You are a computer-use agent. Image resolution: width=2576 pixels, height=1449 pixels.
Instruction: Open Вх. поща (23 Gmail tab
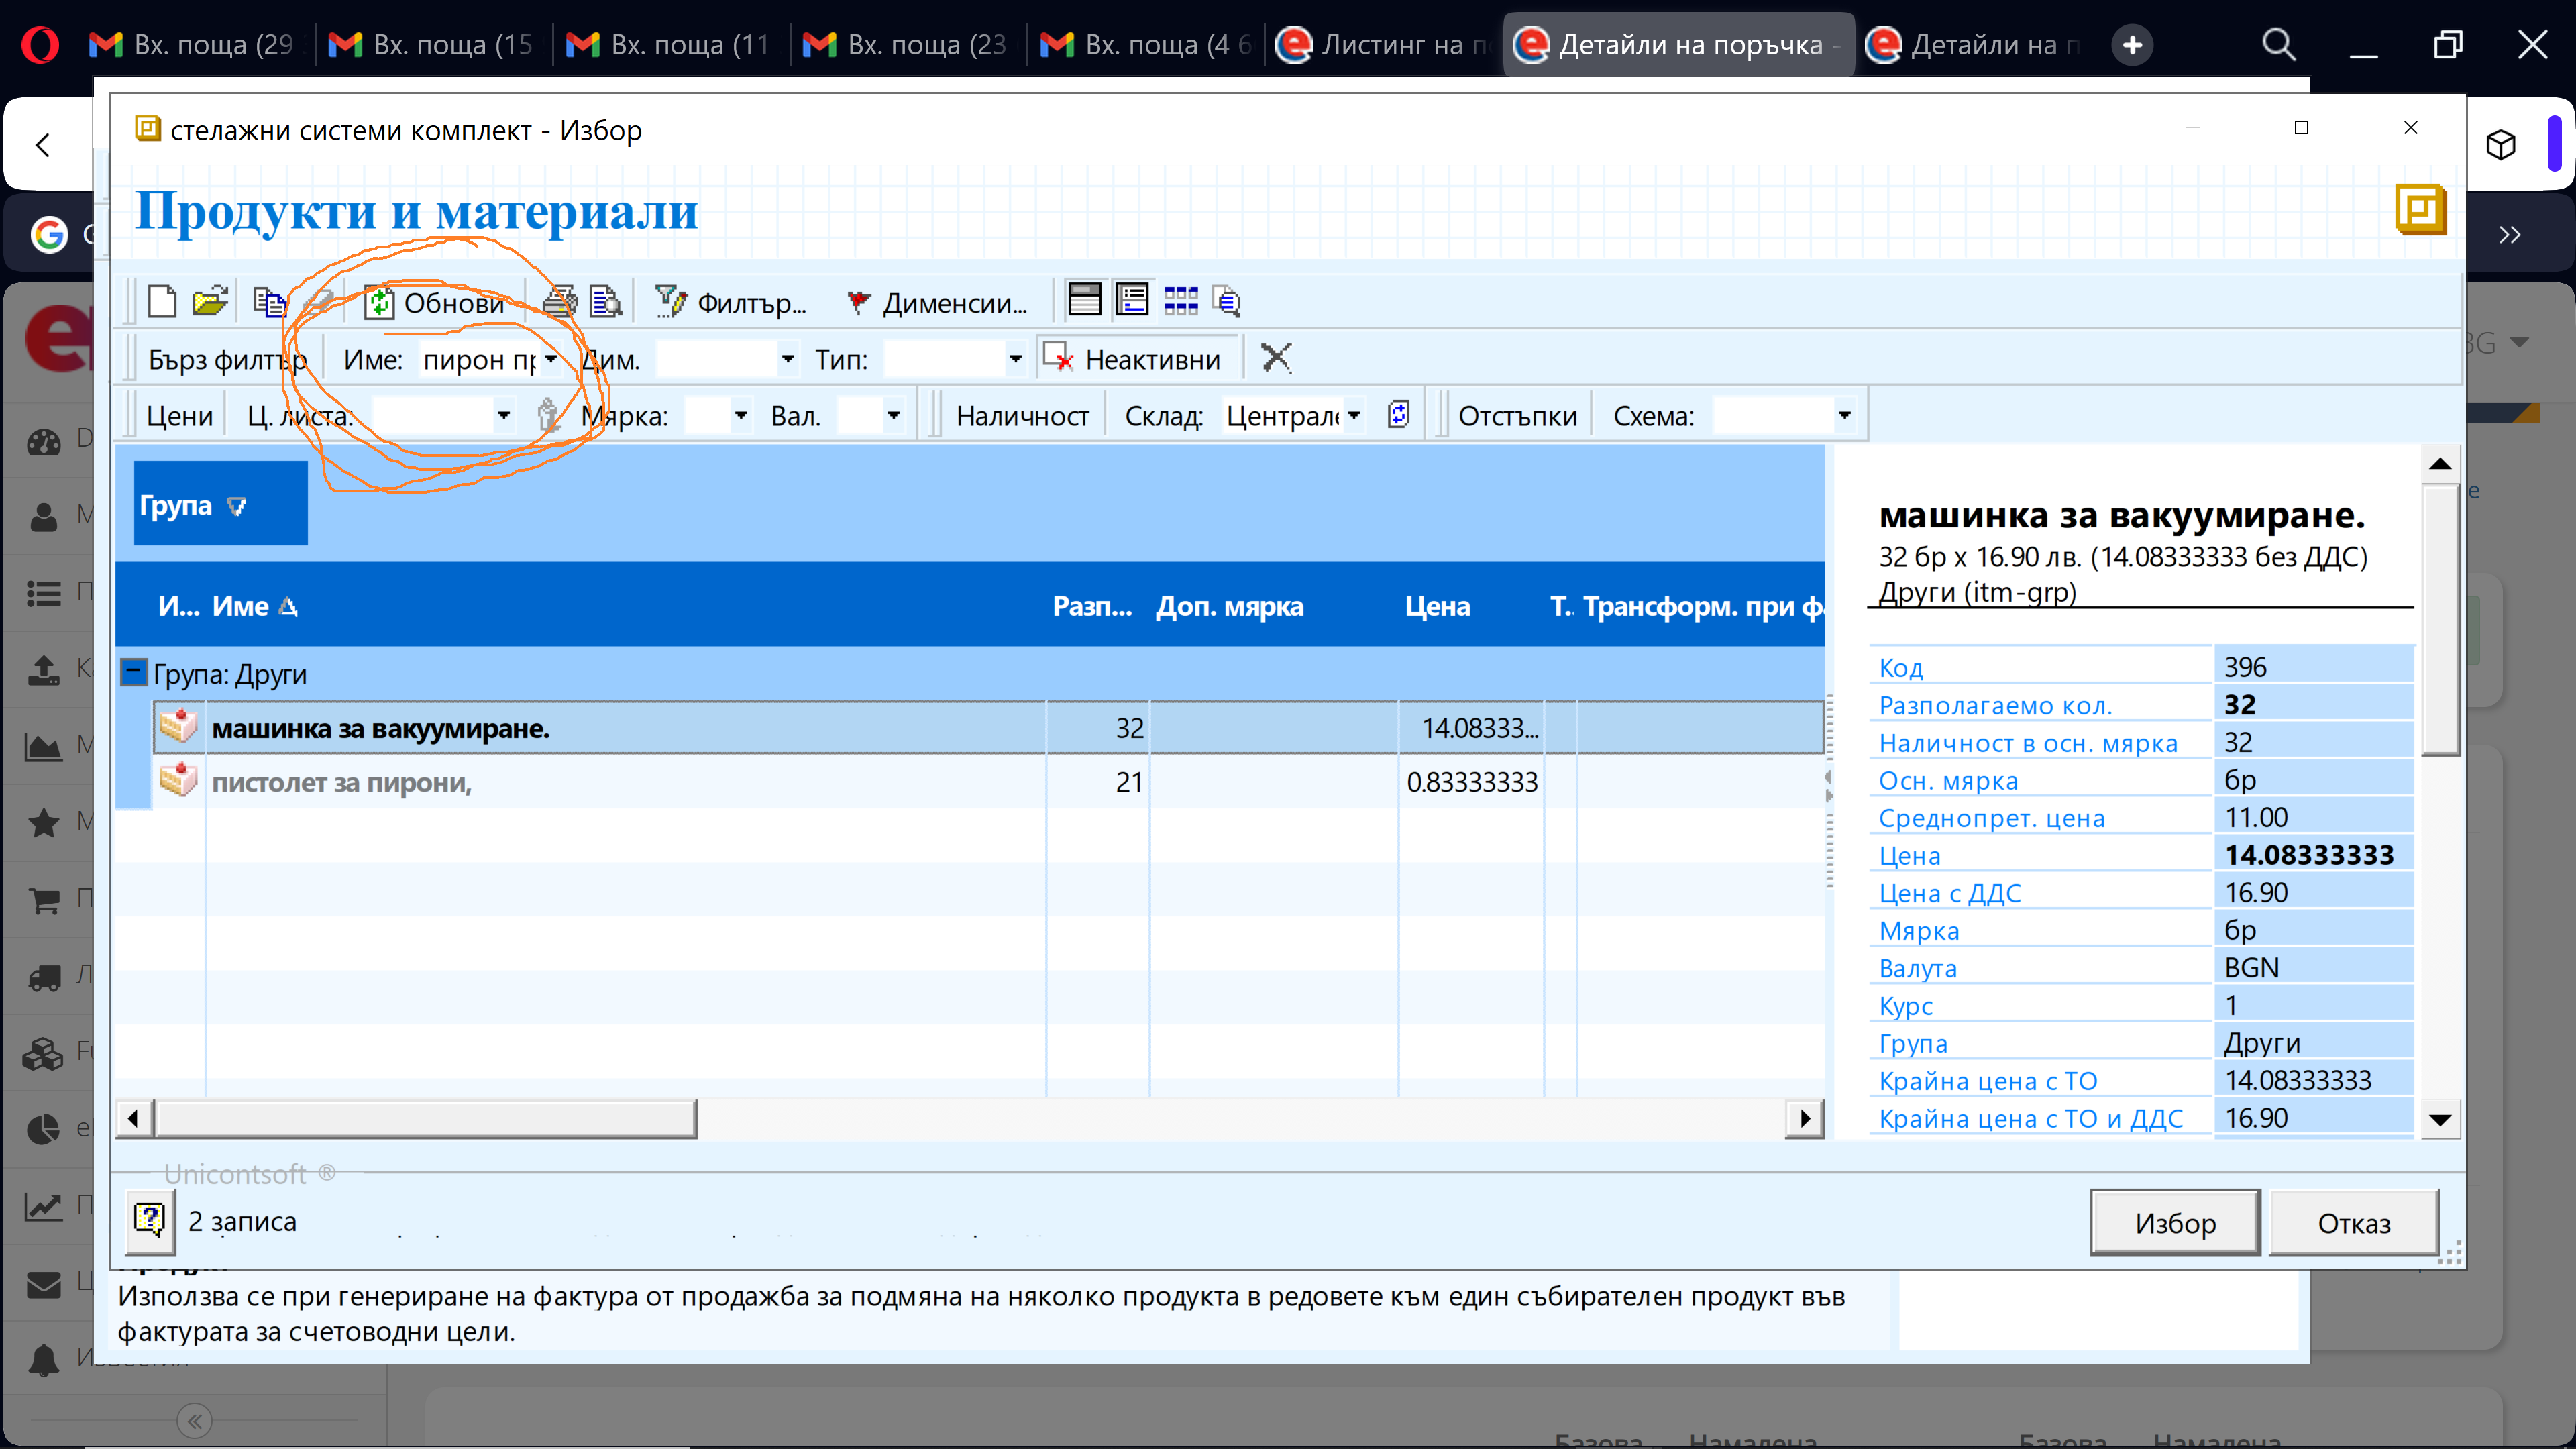point(906,44)
